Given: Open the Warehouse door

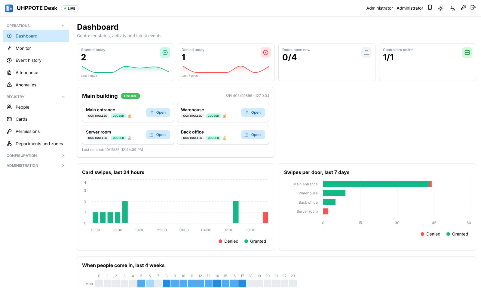Looking at the screenshot, I should (253, 112).
